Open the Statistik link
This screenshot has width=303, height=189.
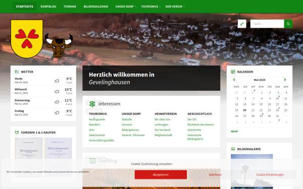click(x=127, y=119)
